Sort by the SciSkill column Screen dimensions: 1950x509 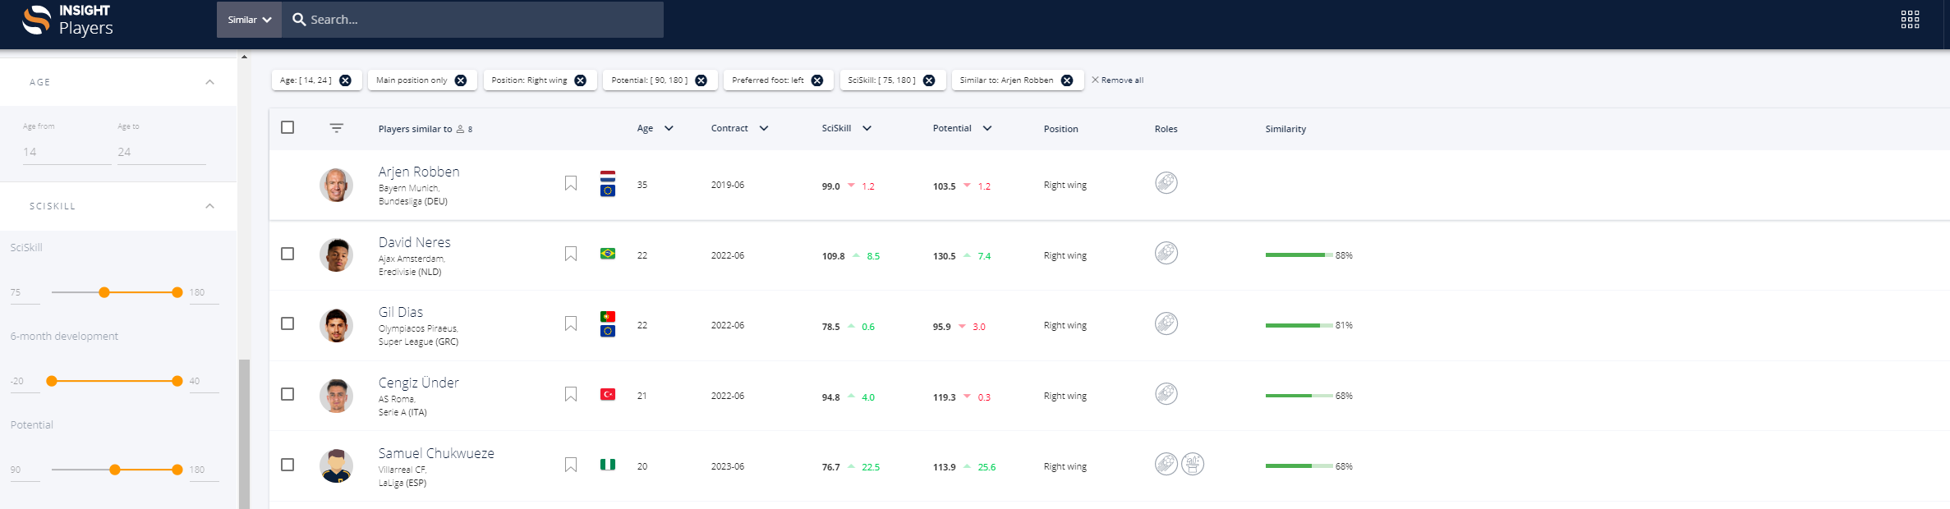tap(847, 128)
